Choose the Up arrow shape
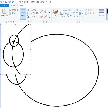The width and height of the screenshot is (108, 108). click(x=80, y=13)
